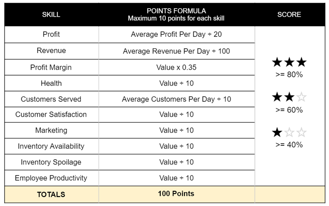Select the Profit Margin row label
Screen dimensions: 329x206
click(x=51, y=67)
